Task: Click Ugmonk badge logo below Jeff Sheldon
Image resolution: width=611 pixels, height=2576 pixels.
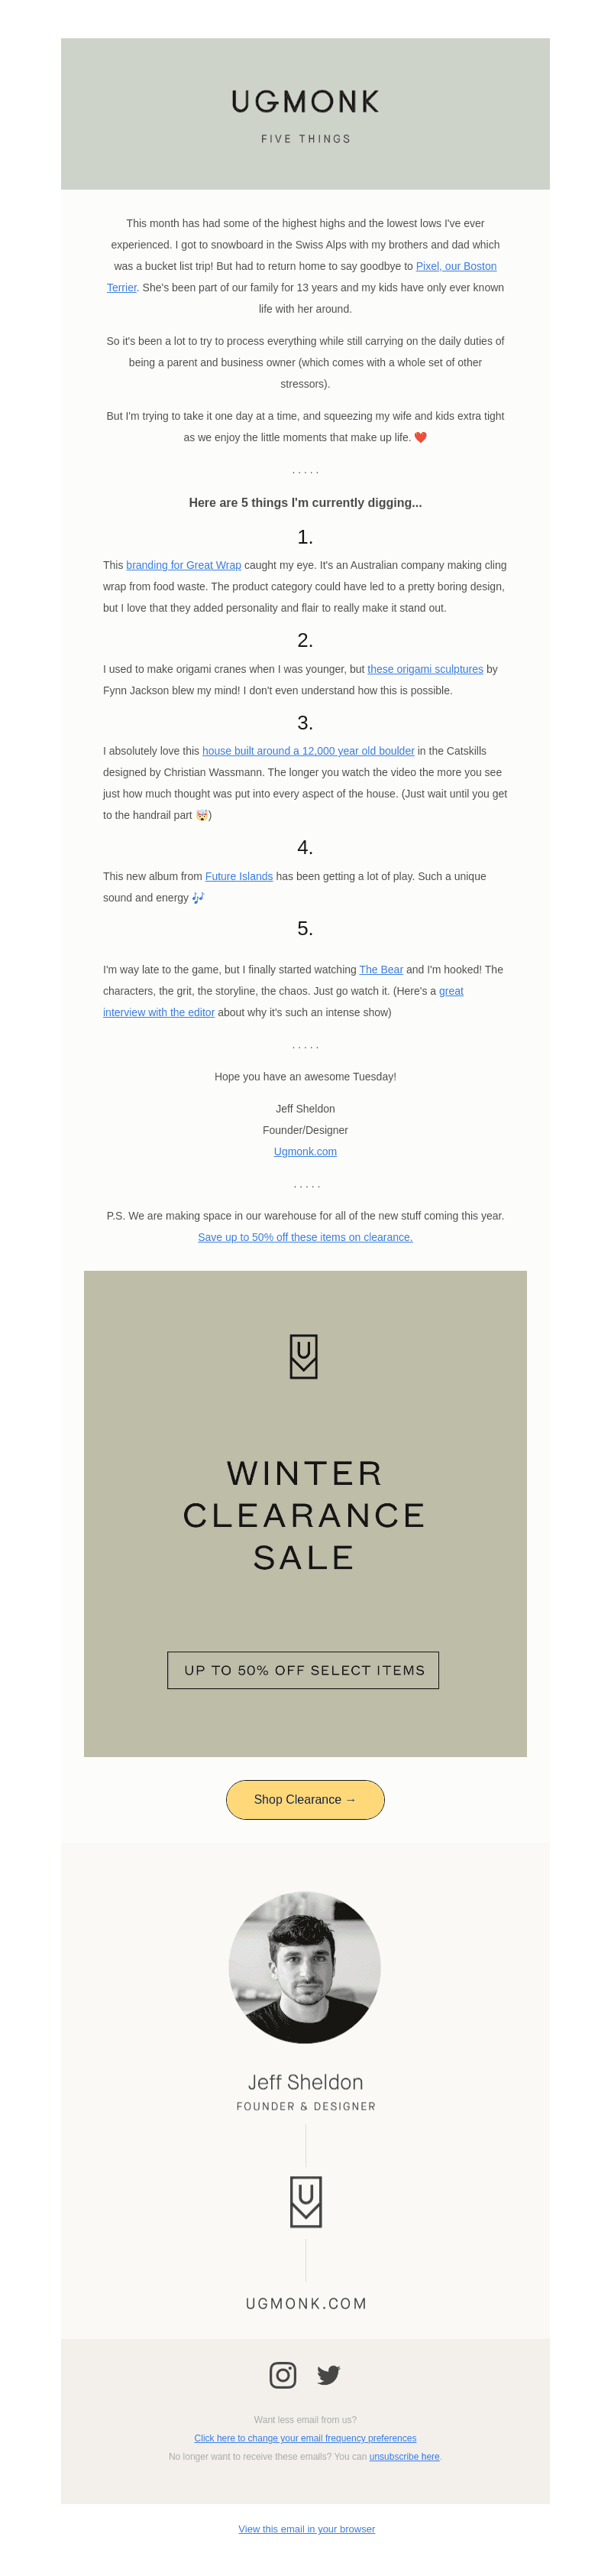Action: 305,2201
